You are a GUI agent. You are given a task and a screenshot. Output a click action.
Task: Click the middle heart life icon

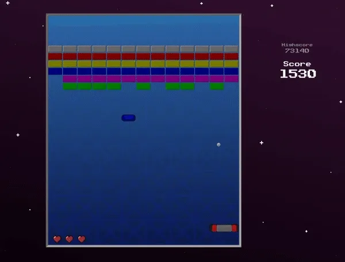click(70, 239)
